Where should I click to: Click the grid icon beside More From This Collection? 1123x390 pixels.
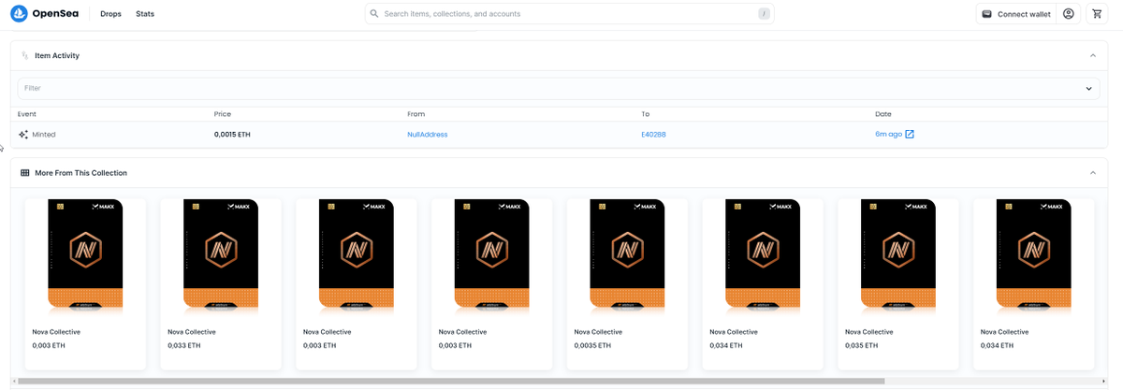[x=25, y=173]
